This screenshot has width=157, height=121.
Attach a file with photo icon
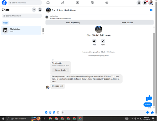tap(50, 113)
